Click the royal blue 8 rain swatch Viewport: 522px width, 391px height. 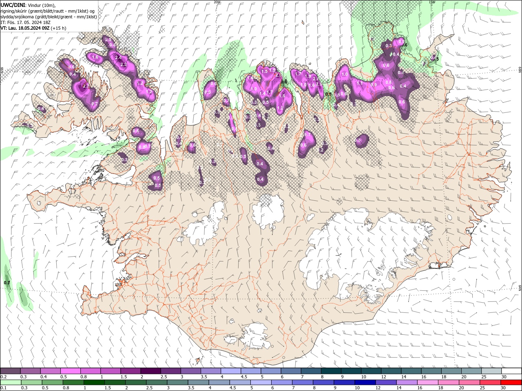tap(323, 382)
